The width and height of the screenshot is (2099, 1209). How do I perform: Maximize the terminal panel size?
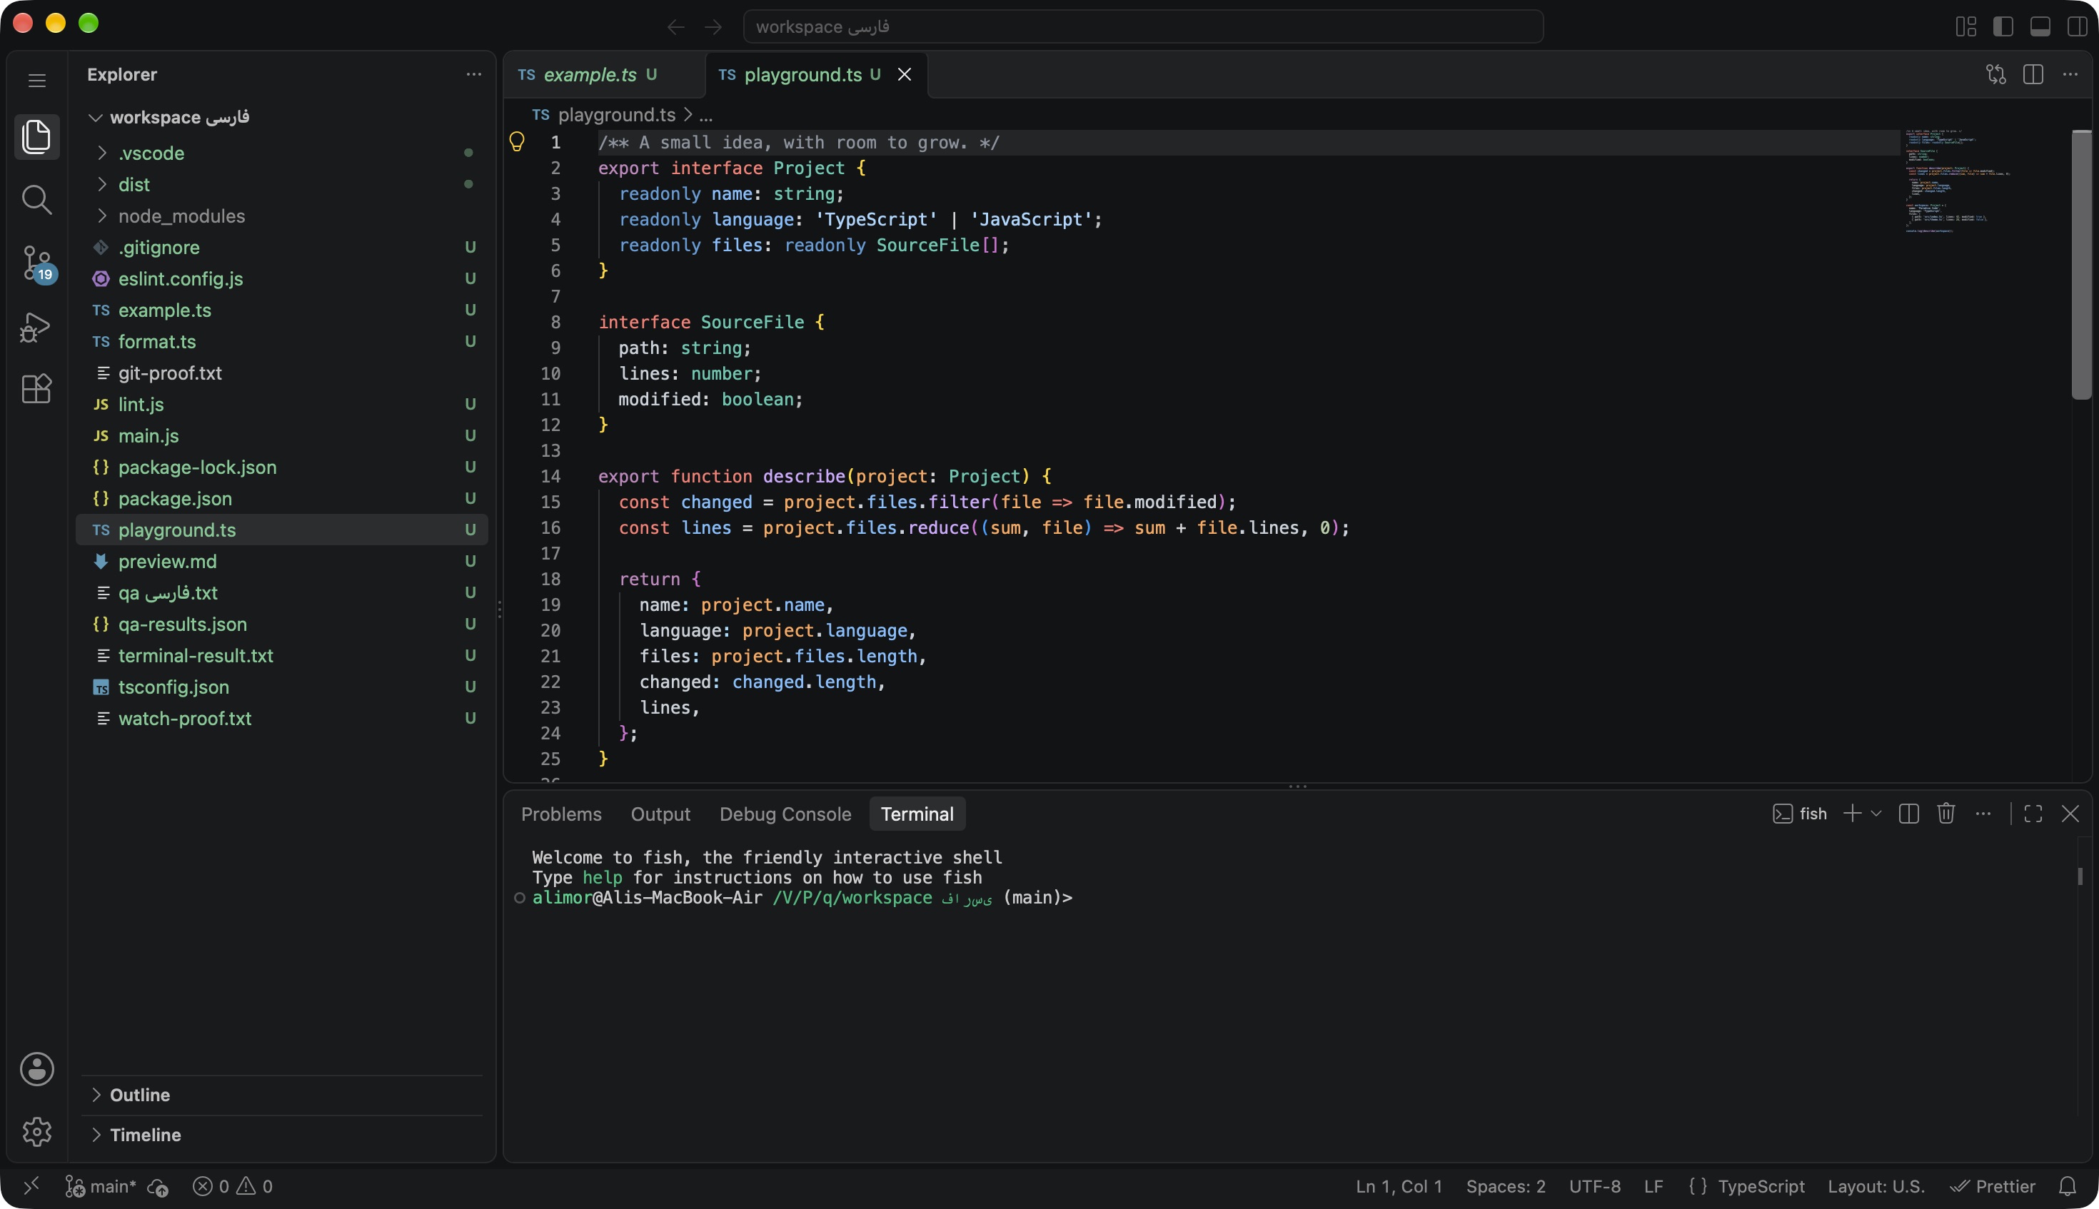[2033, 814]
